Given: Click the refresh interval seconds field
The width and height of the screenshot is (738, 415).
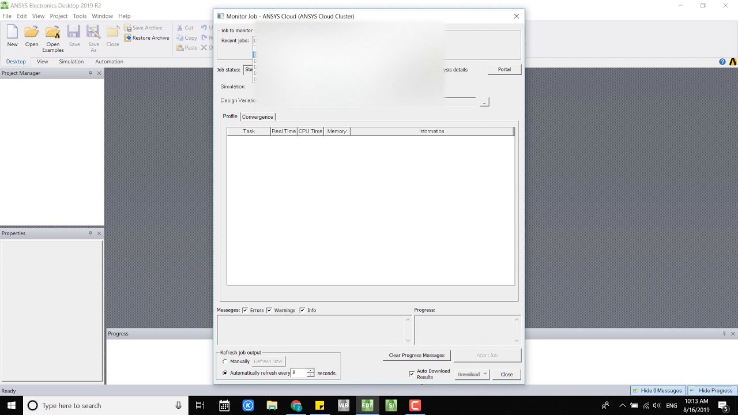Looking at the screenshot, I should pyautogui.click(x=299, y=373).
